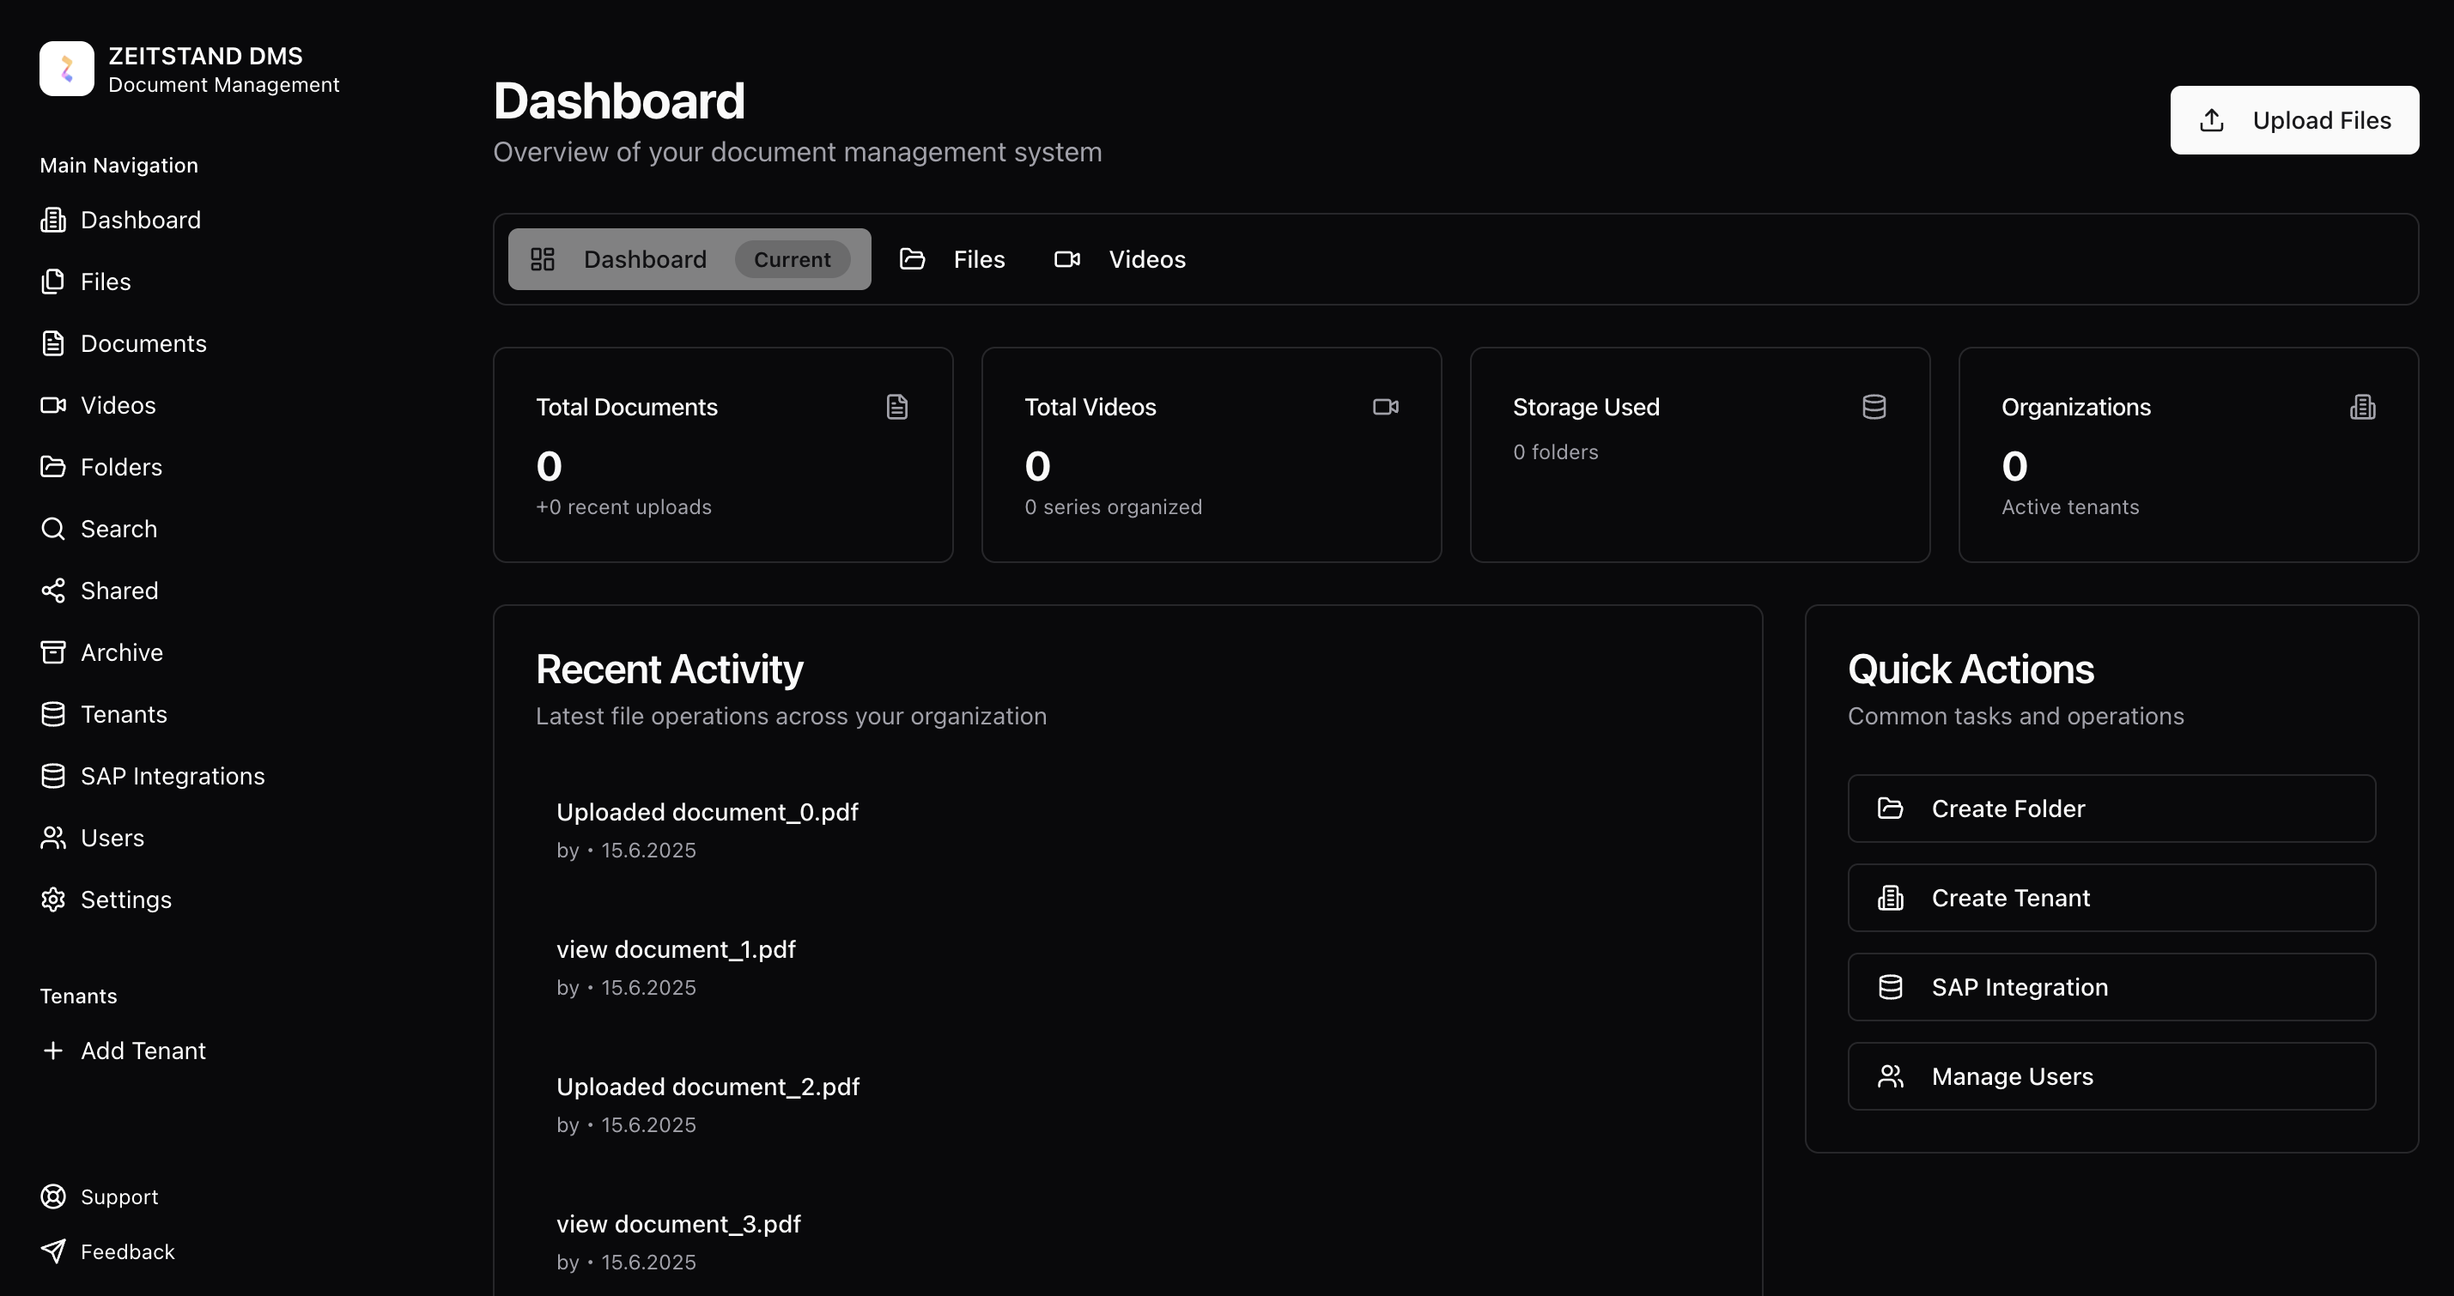Click the Manage Users quick action
Viewport: 2454px width, 1296px height.
2111,1076
